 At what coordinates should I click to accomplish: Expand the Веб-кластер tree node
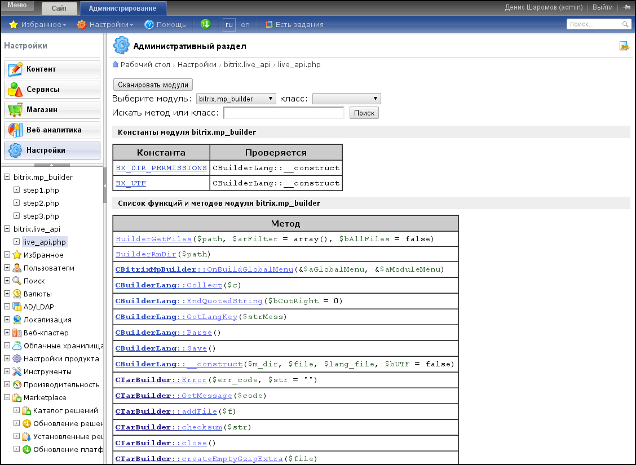coord(7,333)
